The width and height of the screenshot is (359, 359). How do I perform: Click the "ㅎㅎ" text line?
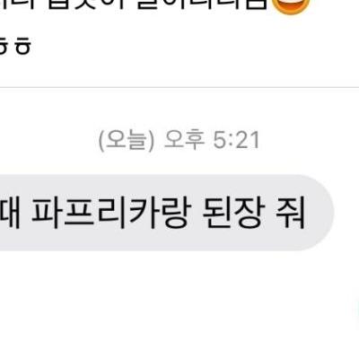point(14,47)
